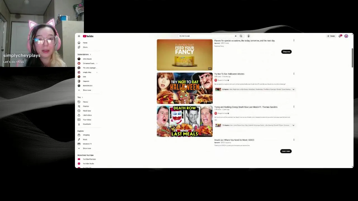The height and width of the screenshot is (201, 358).
Task: Expand Show more under Explore
Action: pos(87,149)
